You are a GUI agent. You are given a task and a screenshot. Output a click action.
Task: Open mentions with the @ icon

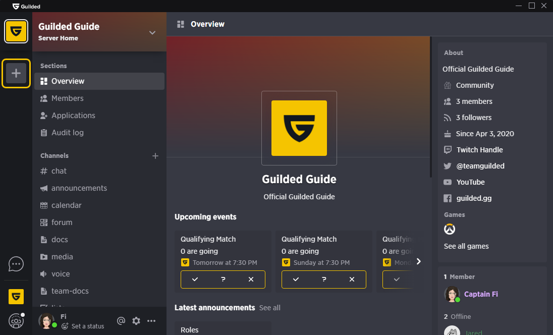121,321
